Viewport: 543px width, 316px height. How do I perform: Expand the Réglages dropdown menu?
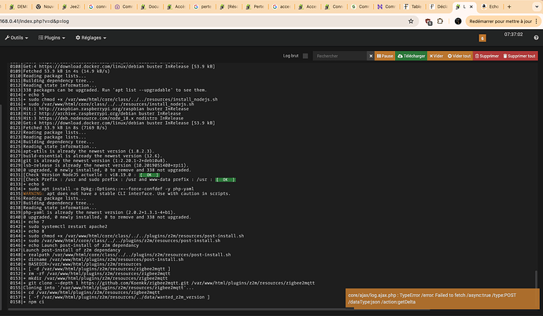pos(90,38)
